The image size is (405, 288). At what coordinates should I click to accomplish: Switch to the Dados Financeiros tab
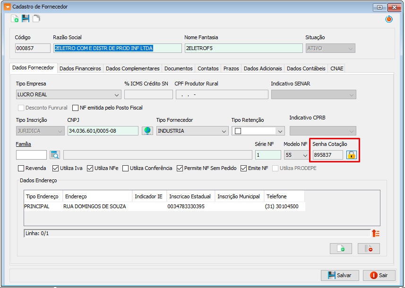[x=80, y=68]
